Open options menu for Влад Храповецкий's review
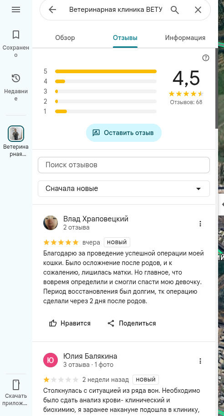The height and width of the screenshot is (416, 224). click(200, 224)
